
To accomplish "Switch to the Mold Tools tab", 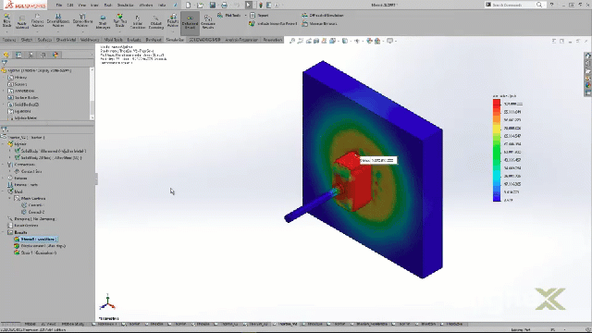I will (x=113, y=40).
